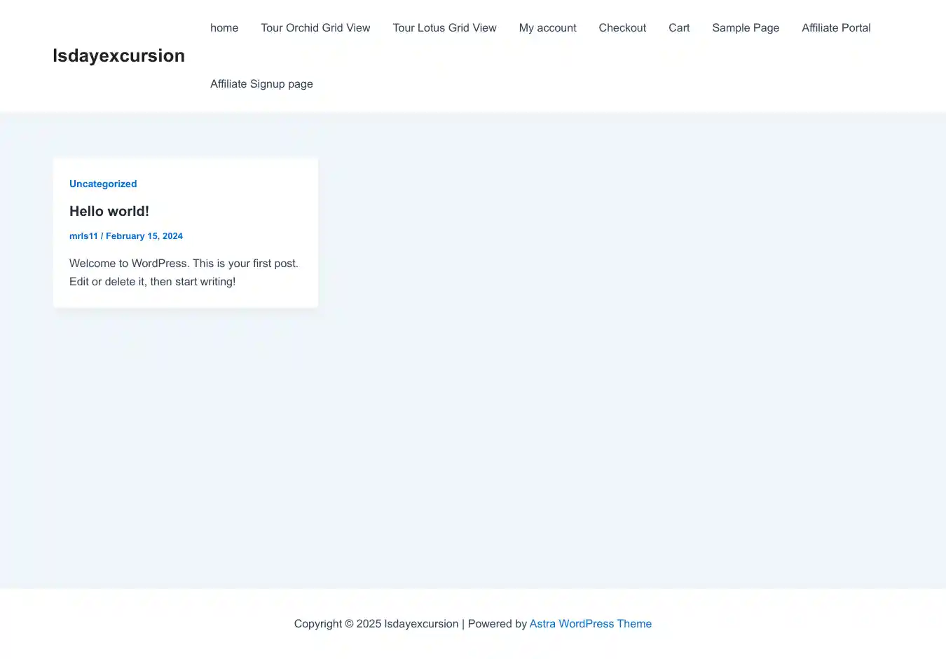This screenshot has height=659, width=946.
Task: View the Cart page
Action: [x=679, y=28]
